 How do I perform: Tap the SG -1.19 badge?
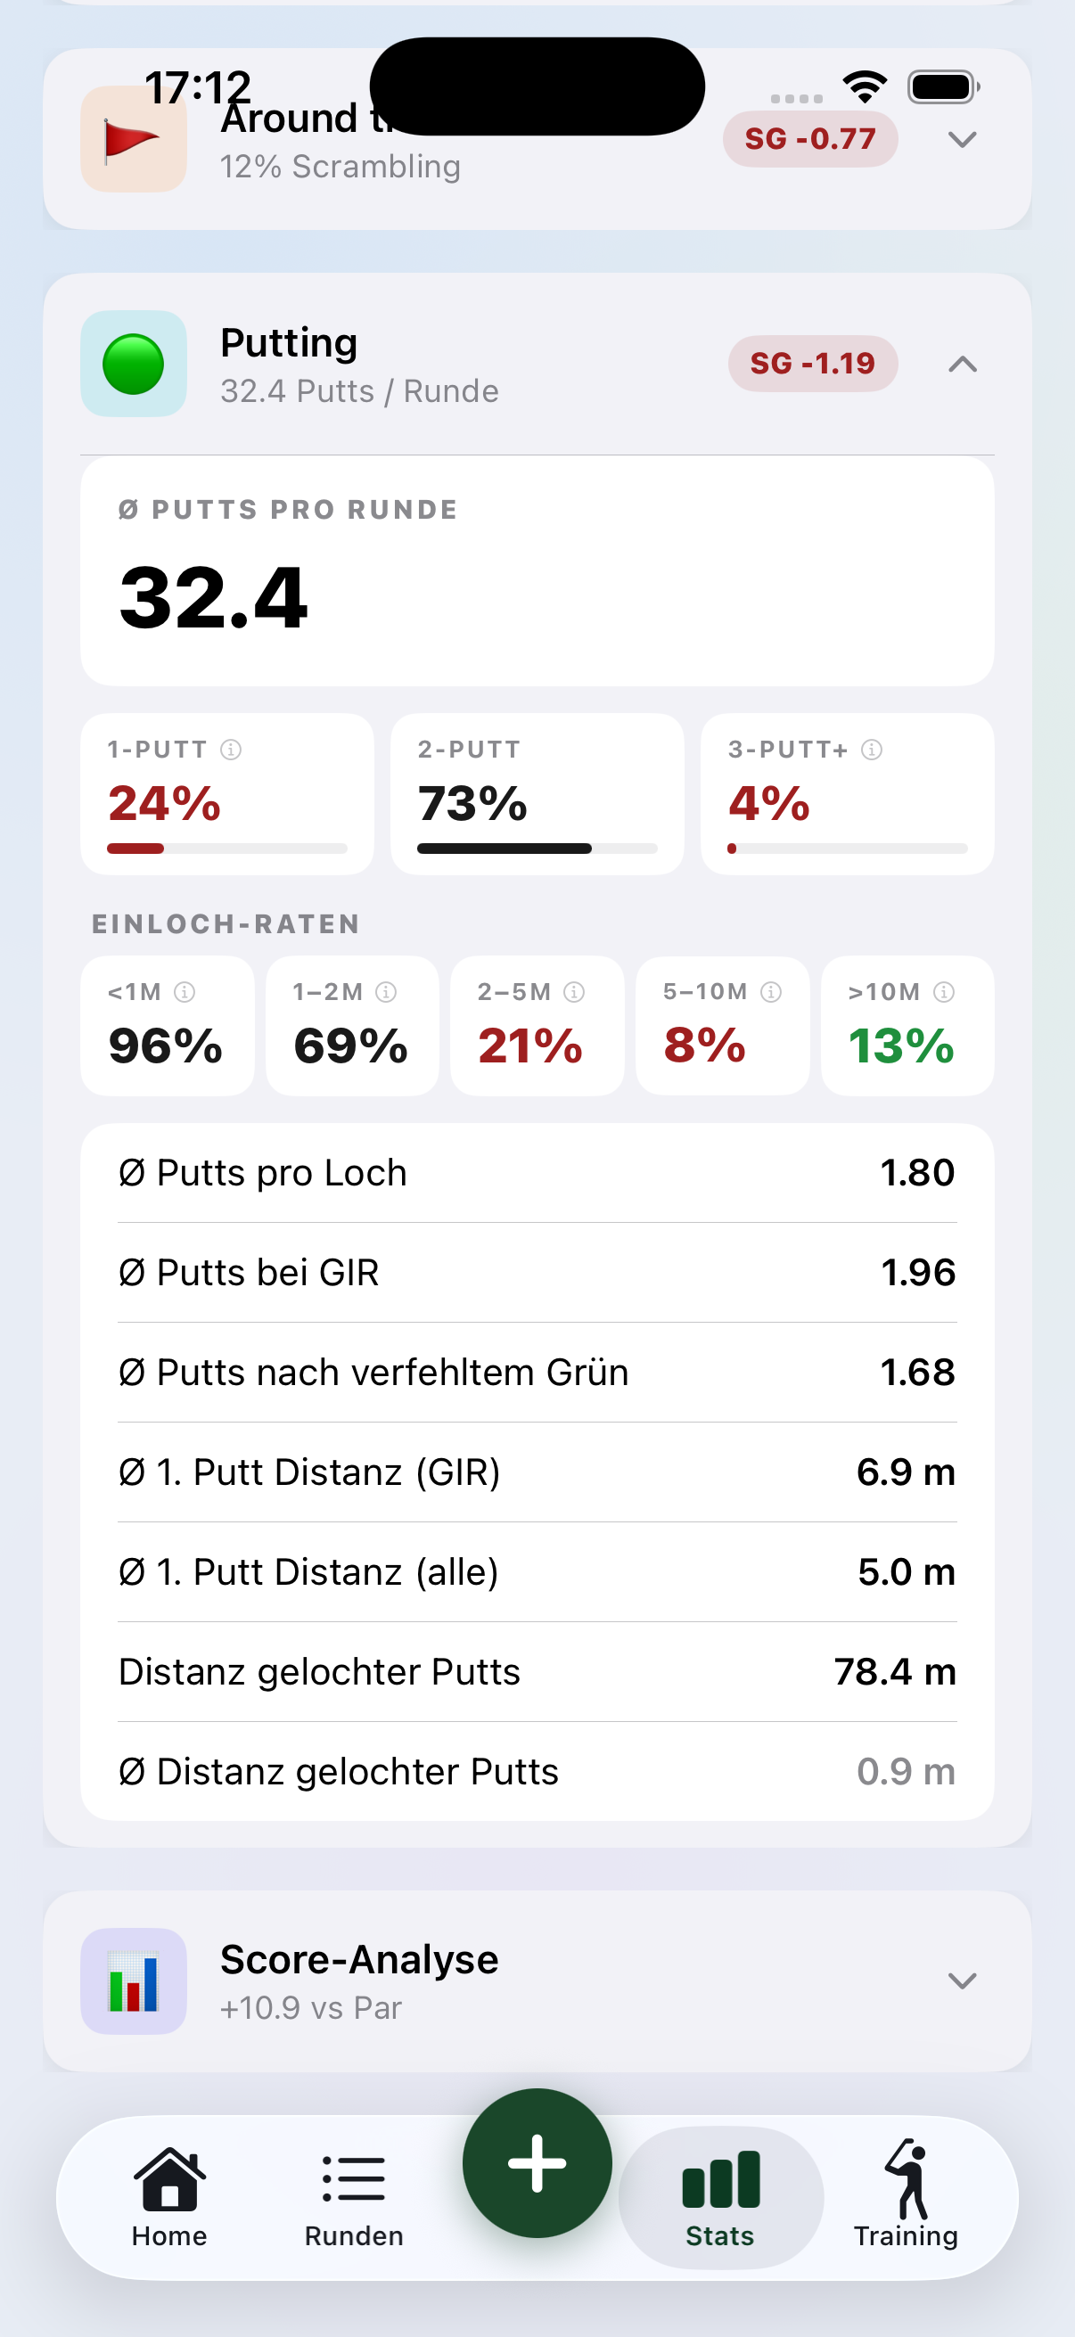point(813,364)
